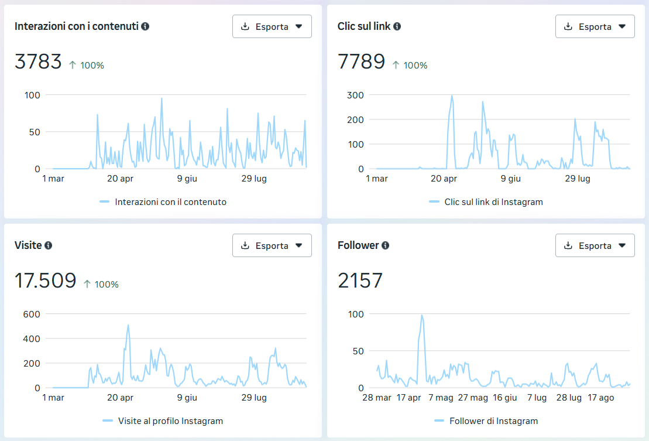
Task: Click the 7789 total value
Action: point(361,61)
